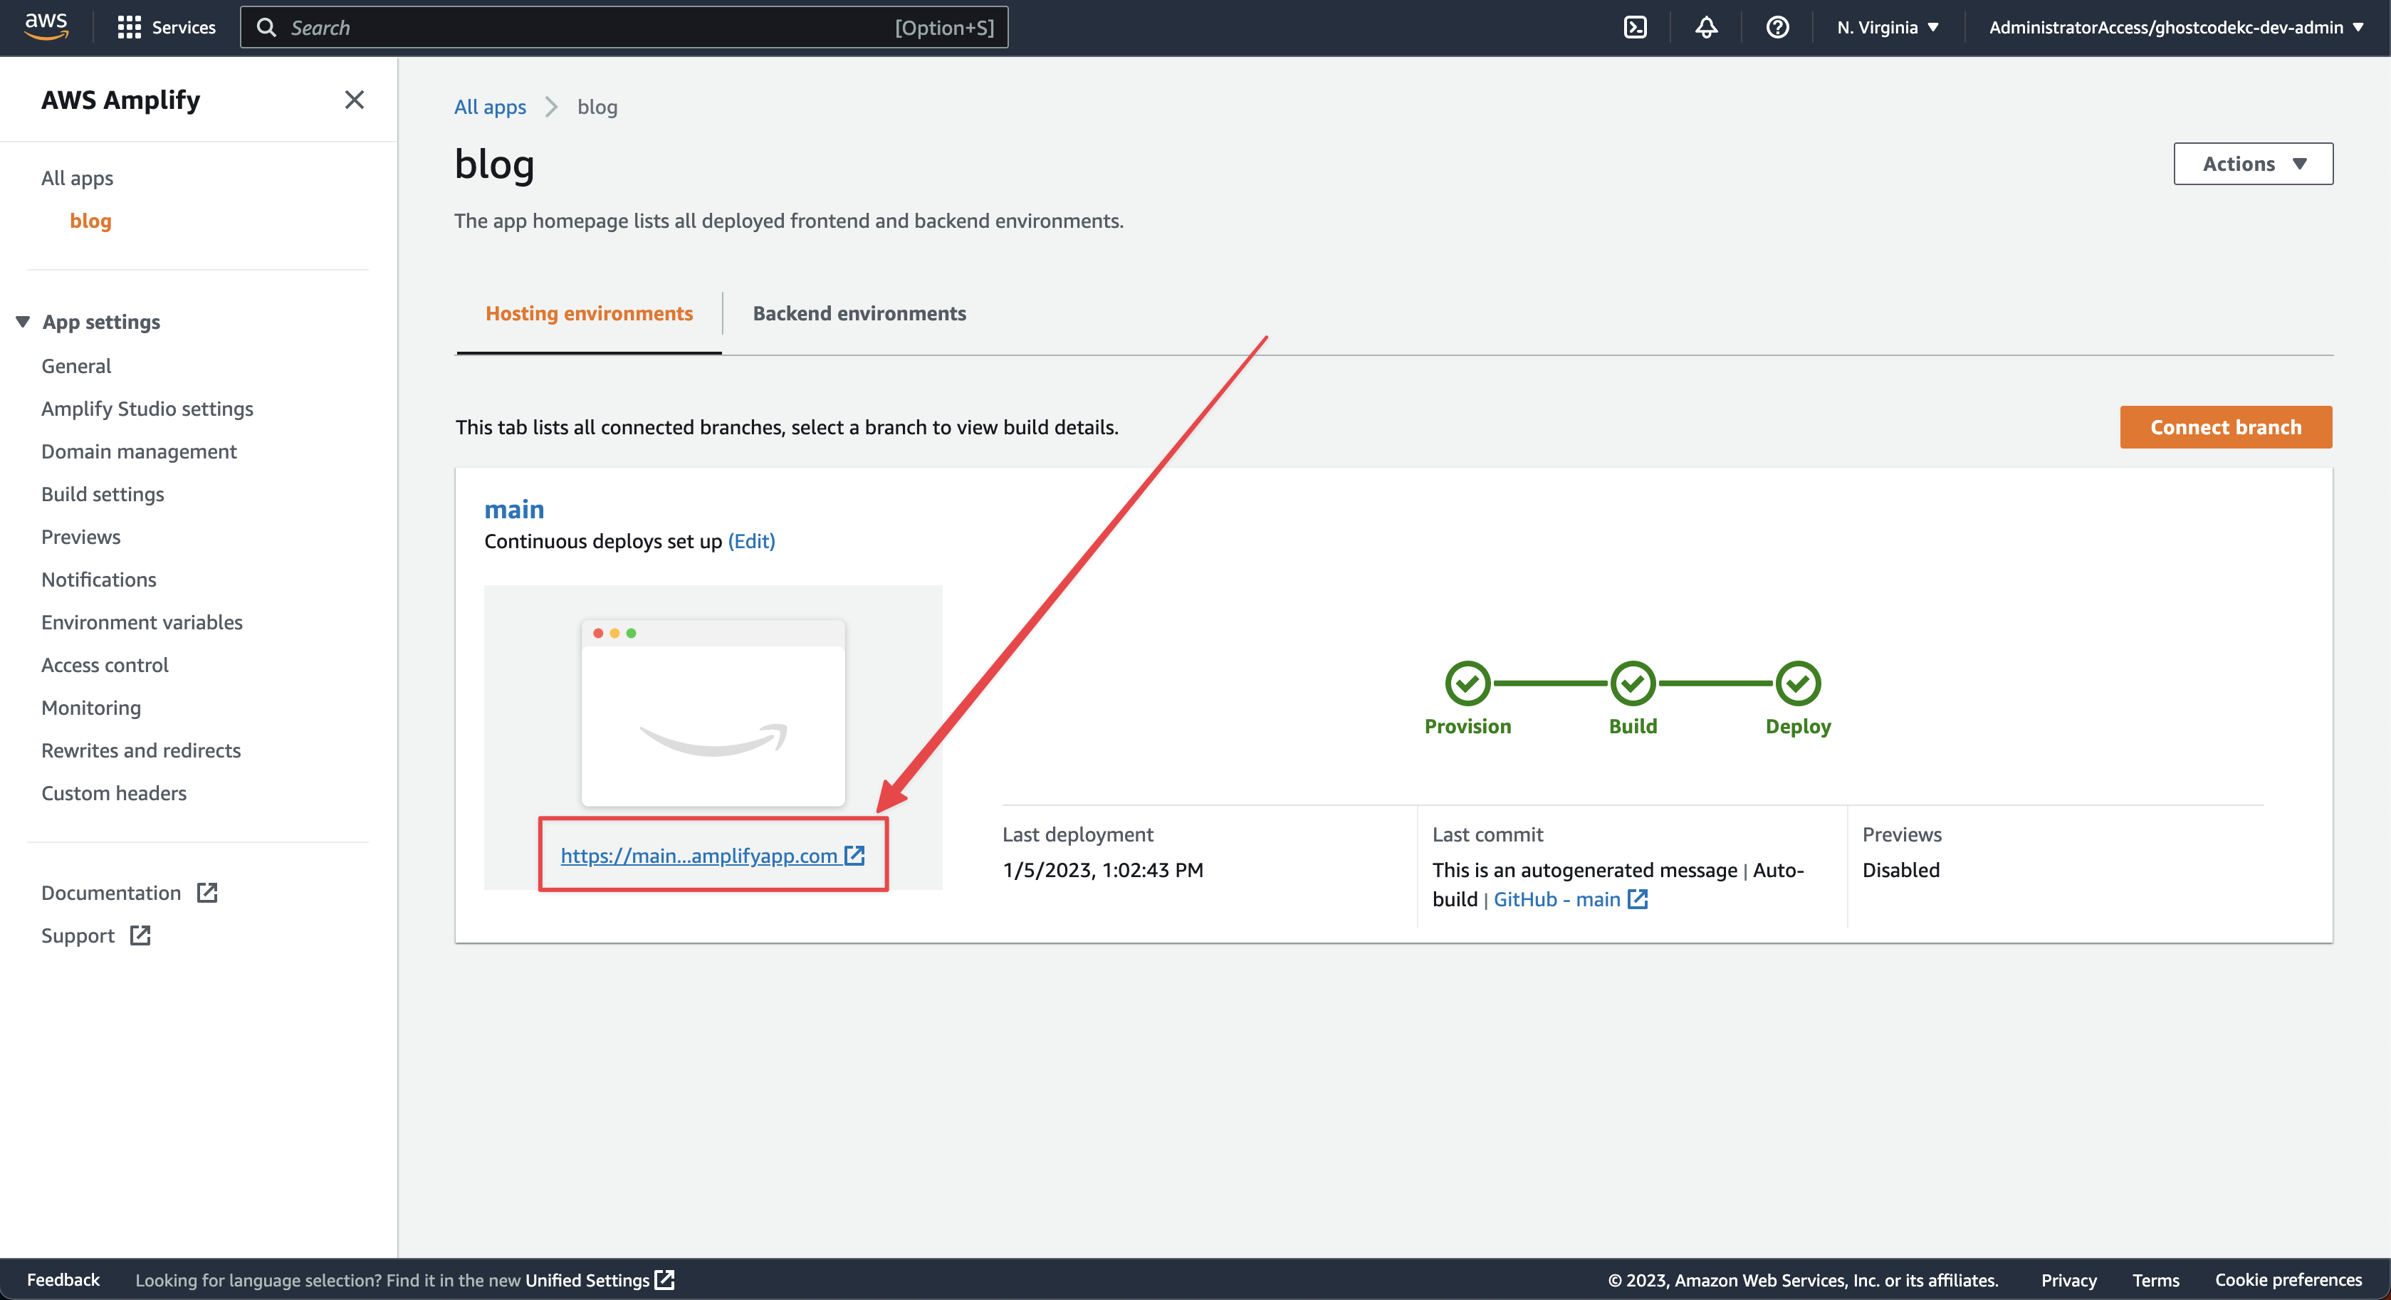Open the Services grid menu
Screen dimensions: 2391x1300
[x=166, y=28]
